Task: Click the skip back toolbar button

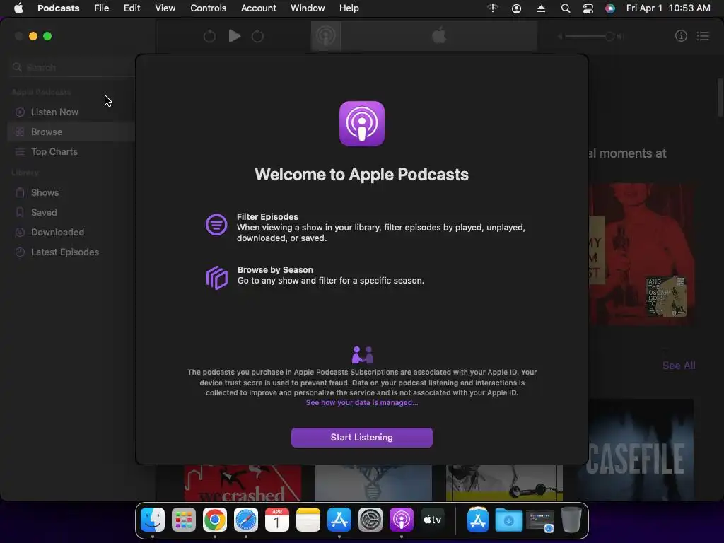Action: (x=209, y=36)
